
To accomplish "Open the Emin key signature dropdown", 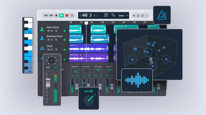I will [123, 16].
